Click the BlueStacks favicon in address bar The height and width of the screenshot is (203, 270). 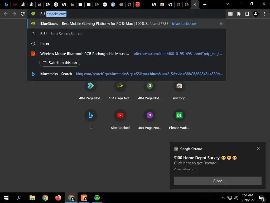coord(33,14)
